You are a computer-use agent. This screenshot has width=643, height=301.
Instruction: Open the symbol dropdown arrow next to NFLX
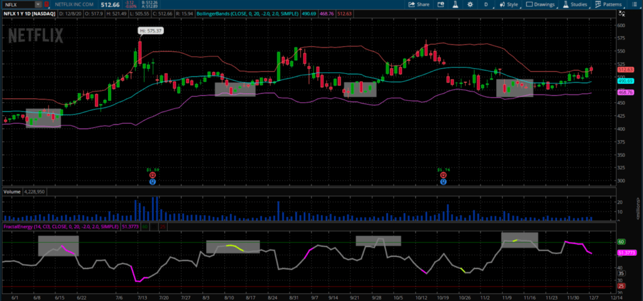click(x=38, y=4)
